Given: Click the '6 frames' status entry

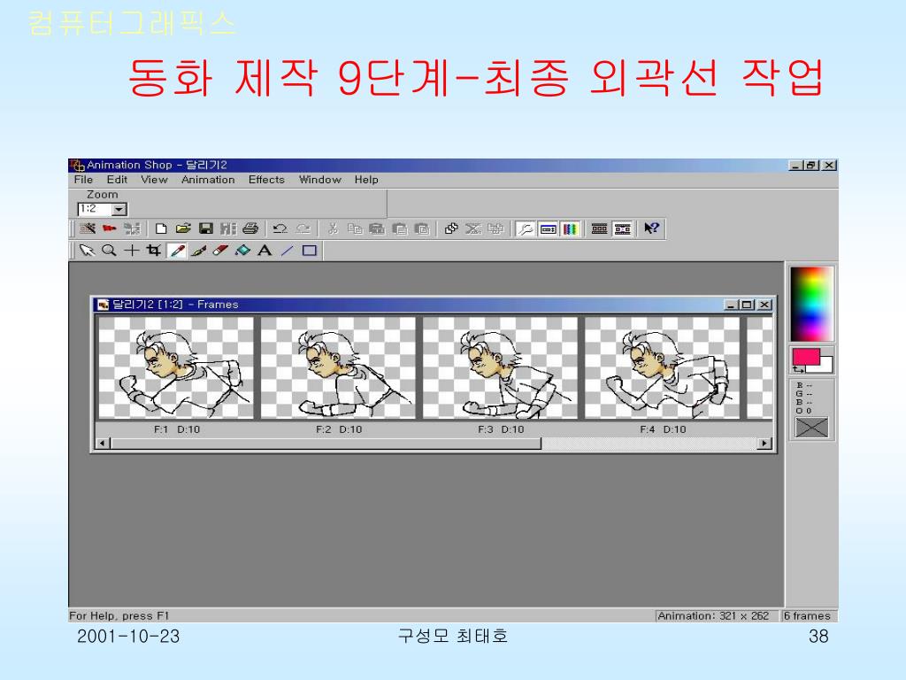Looking at the screenshot, I should pyautogui.click(x=807, y=616).
